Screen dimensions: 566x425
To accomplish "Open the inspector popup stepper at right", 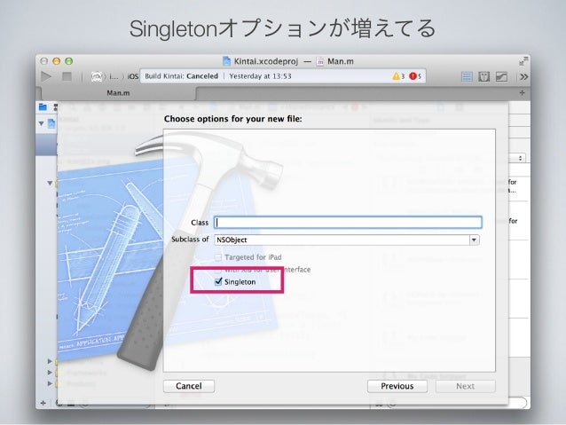I will tap(520, 158).
